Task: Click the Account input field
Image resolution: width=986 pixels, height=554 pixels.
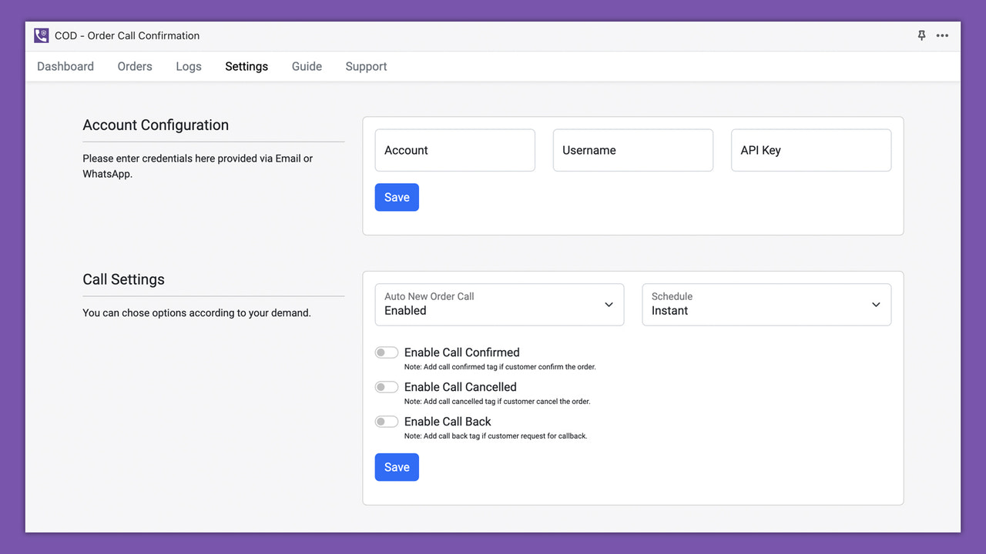Action: coord(454,150)
